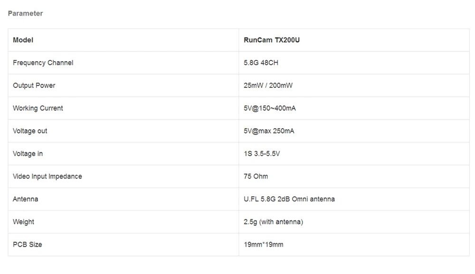
Task: Select the Frequency Channel label
Action: (43, 63)
